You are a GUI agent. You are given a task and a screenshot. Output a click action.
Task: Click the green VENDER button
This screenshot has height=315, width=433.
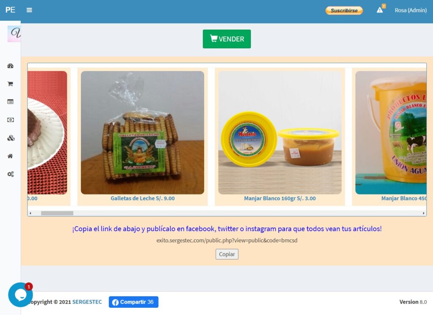227,39
